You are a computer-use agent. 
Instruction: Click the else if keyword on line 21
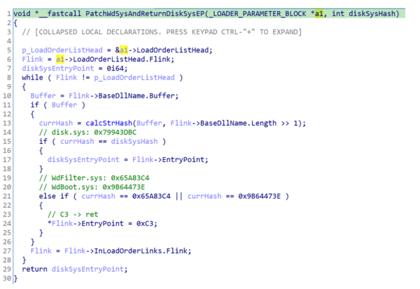[x=54, y=196]
